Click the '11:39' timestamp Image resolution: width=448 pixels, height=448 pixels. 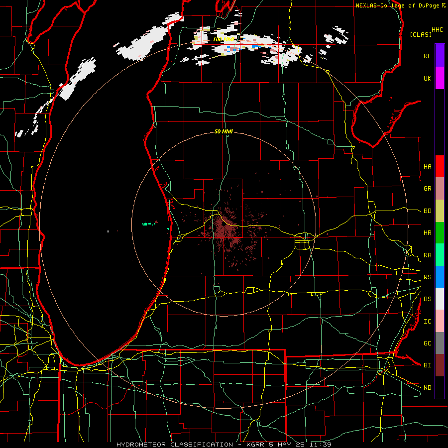[x=322, y=445]
